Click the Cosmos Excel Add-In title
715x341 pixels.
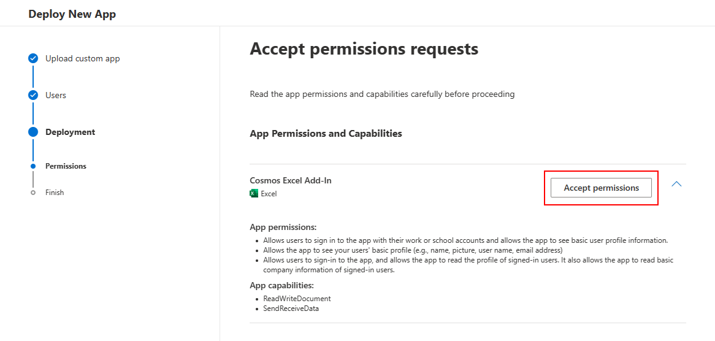click(291, 180)
